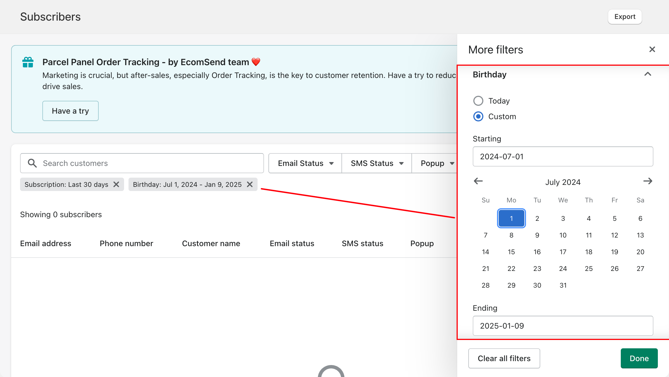Click the Phone number column header
The image size is (669, 377).
coord(127,243)
